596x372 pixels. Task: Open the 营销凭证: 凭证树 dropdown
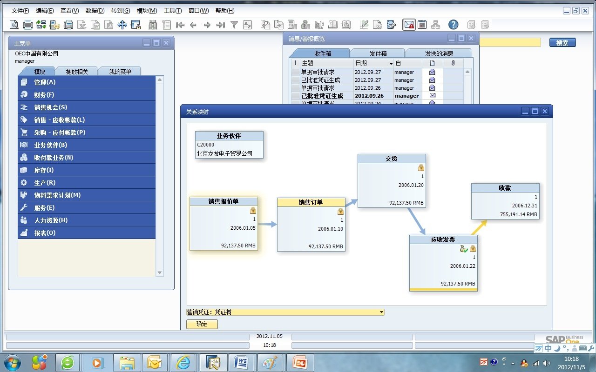point(381,312)
